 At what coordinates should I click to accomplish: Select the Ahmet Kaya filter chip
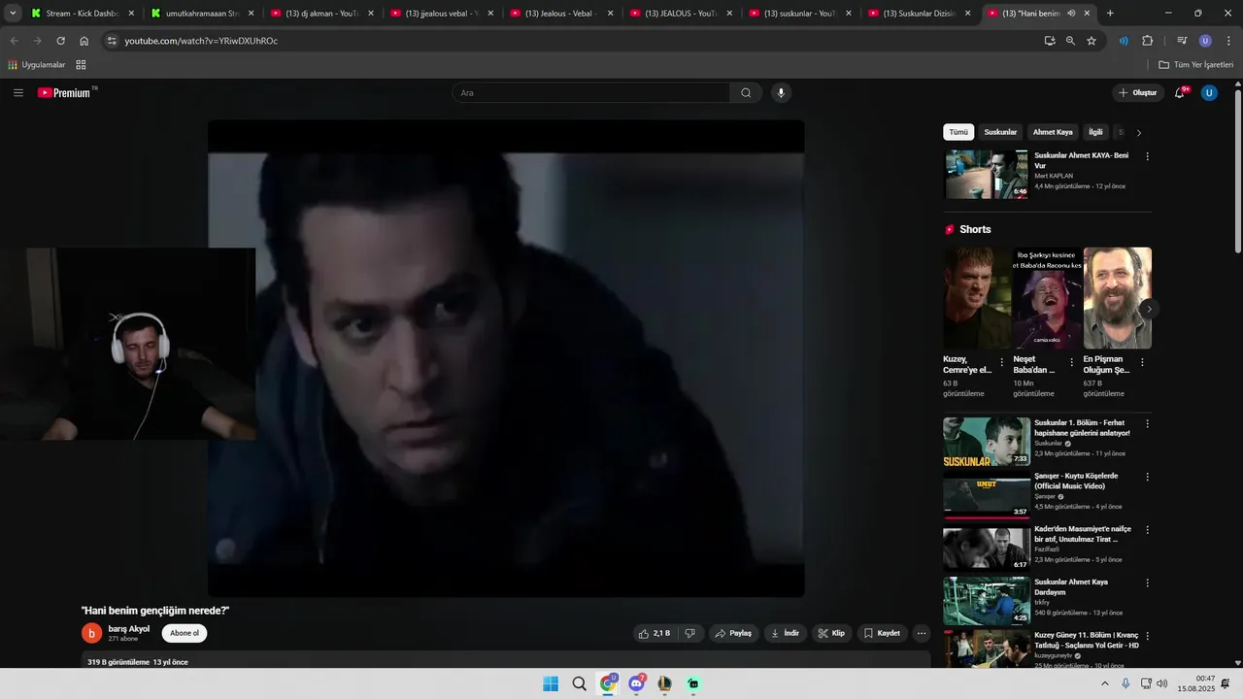point(1053,132)
